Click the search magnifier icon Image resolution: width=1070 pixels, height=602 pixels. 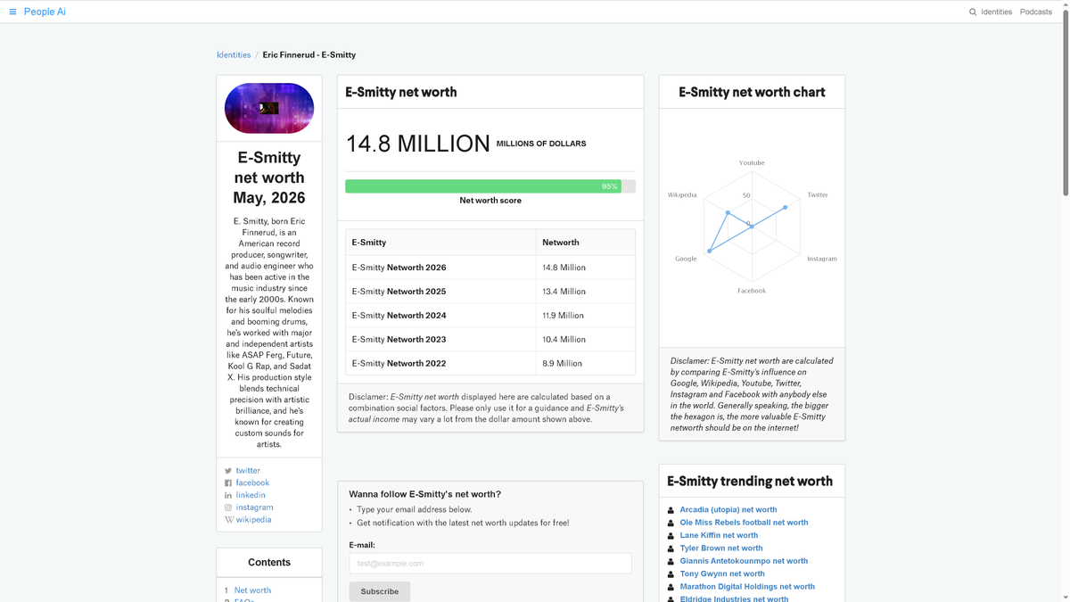pos(973,12)
